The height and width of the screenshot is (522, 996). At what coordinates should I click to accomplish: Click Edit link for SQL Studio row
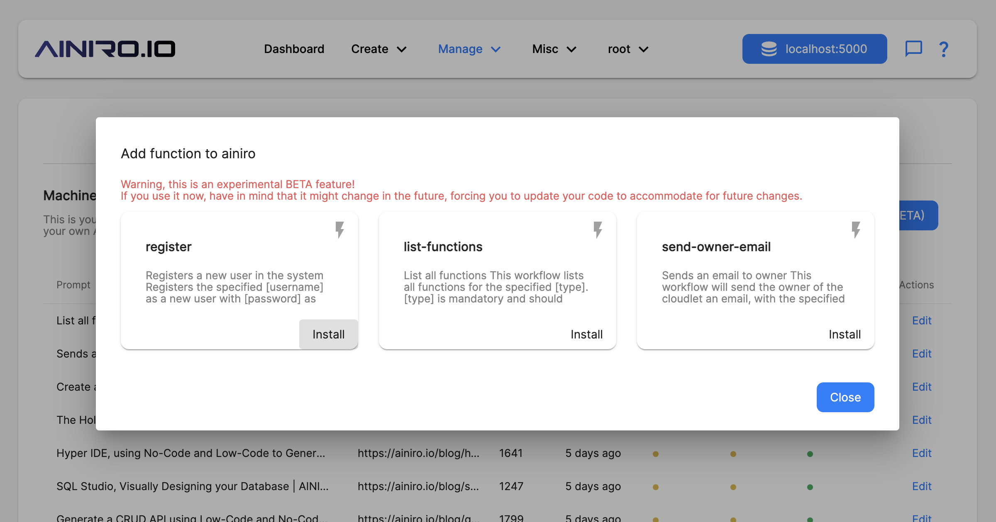(x=921, y=486)
